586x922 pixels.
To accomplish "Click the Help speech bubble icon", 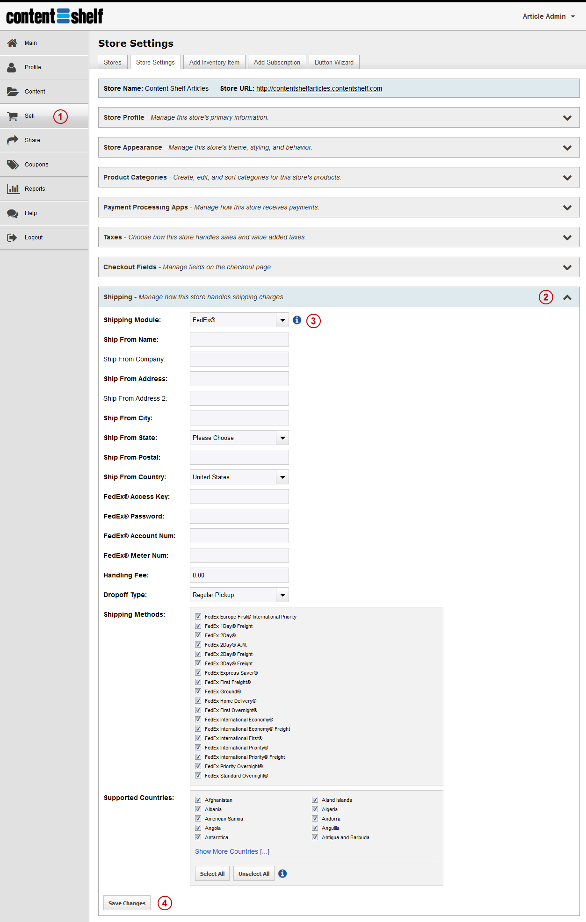I will [x=13, y=213].
